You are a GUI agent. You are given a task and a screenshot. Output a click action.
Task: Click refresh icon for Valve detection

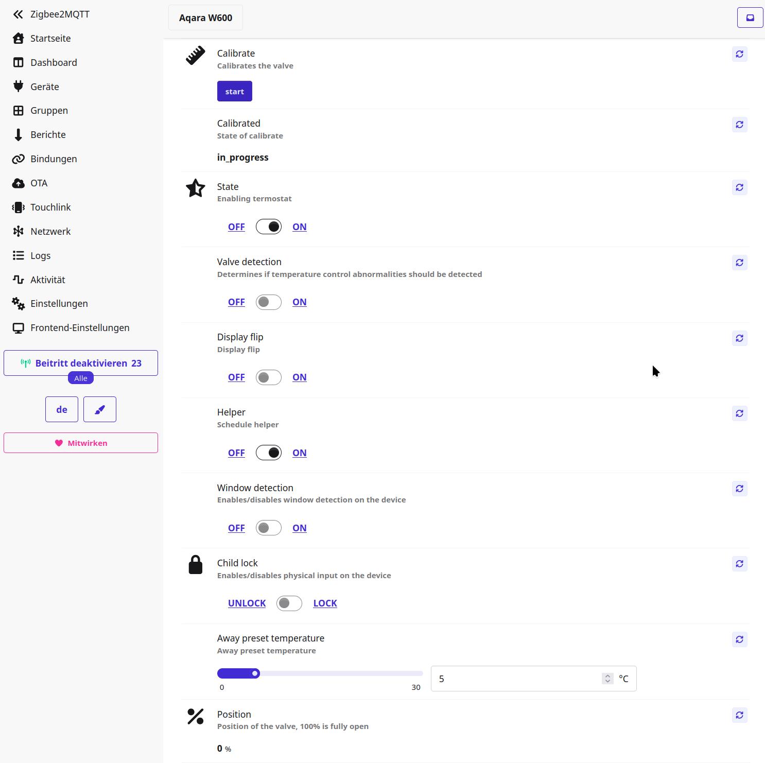pyautogui.click(x=739, y=263)
